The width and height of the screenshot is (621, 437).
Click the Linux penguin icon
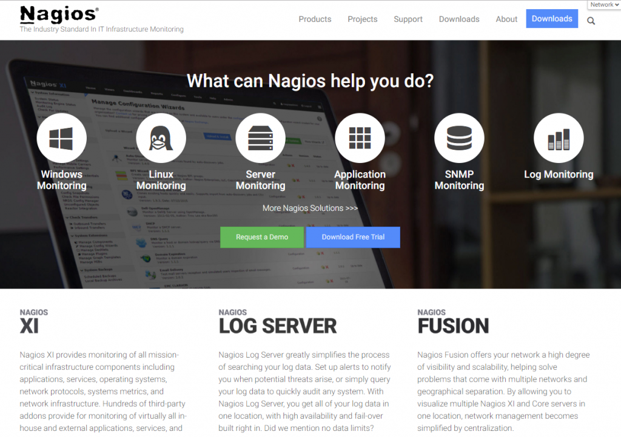pyautogui.click(x=161, y=138)
